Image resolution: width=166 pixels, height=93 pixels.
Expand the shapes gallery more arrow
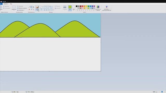54,10
